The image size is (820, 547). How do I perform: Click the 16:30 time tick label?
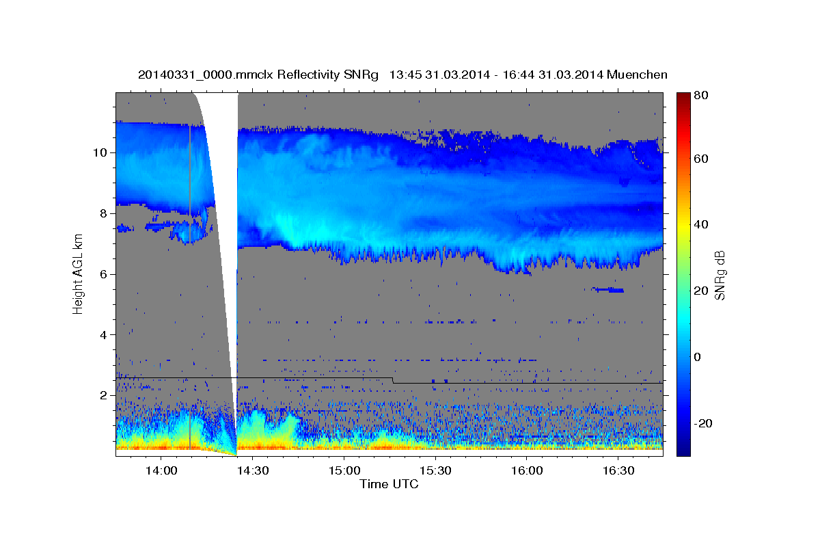pos(618,471)
